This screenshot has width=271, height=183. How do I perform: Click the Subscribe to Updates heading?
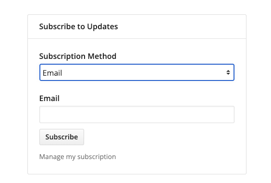[78, 26]
